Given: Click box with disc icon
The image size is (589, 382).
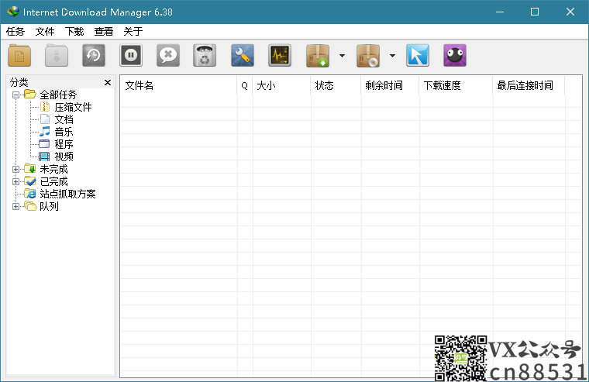Looking at the screenshot, I should (368, 56).
